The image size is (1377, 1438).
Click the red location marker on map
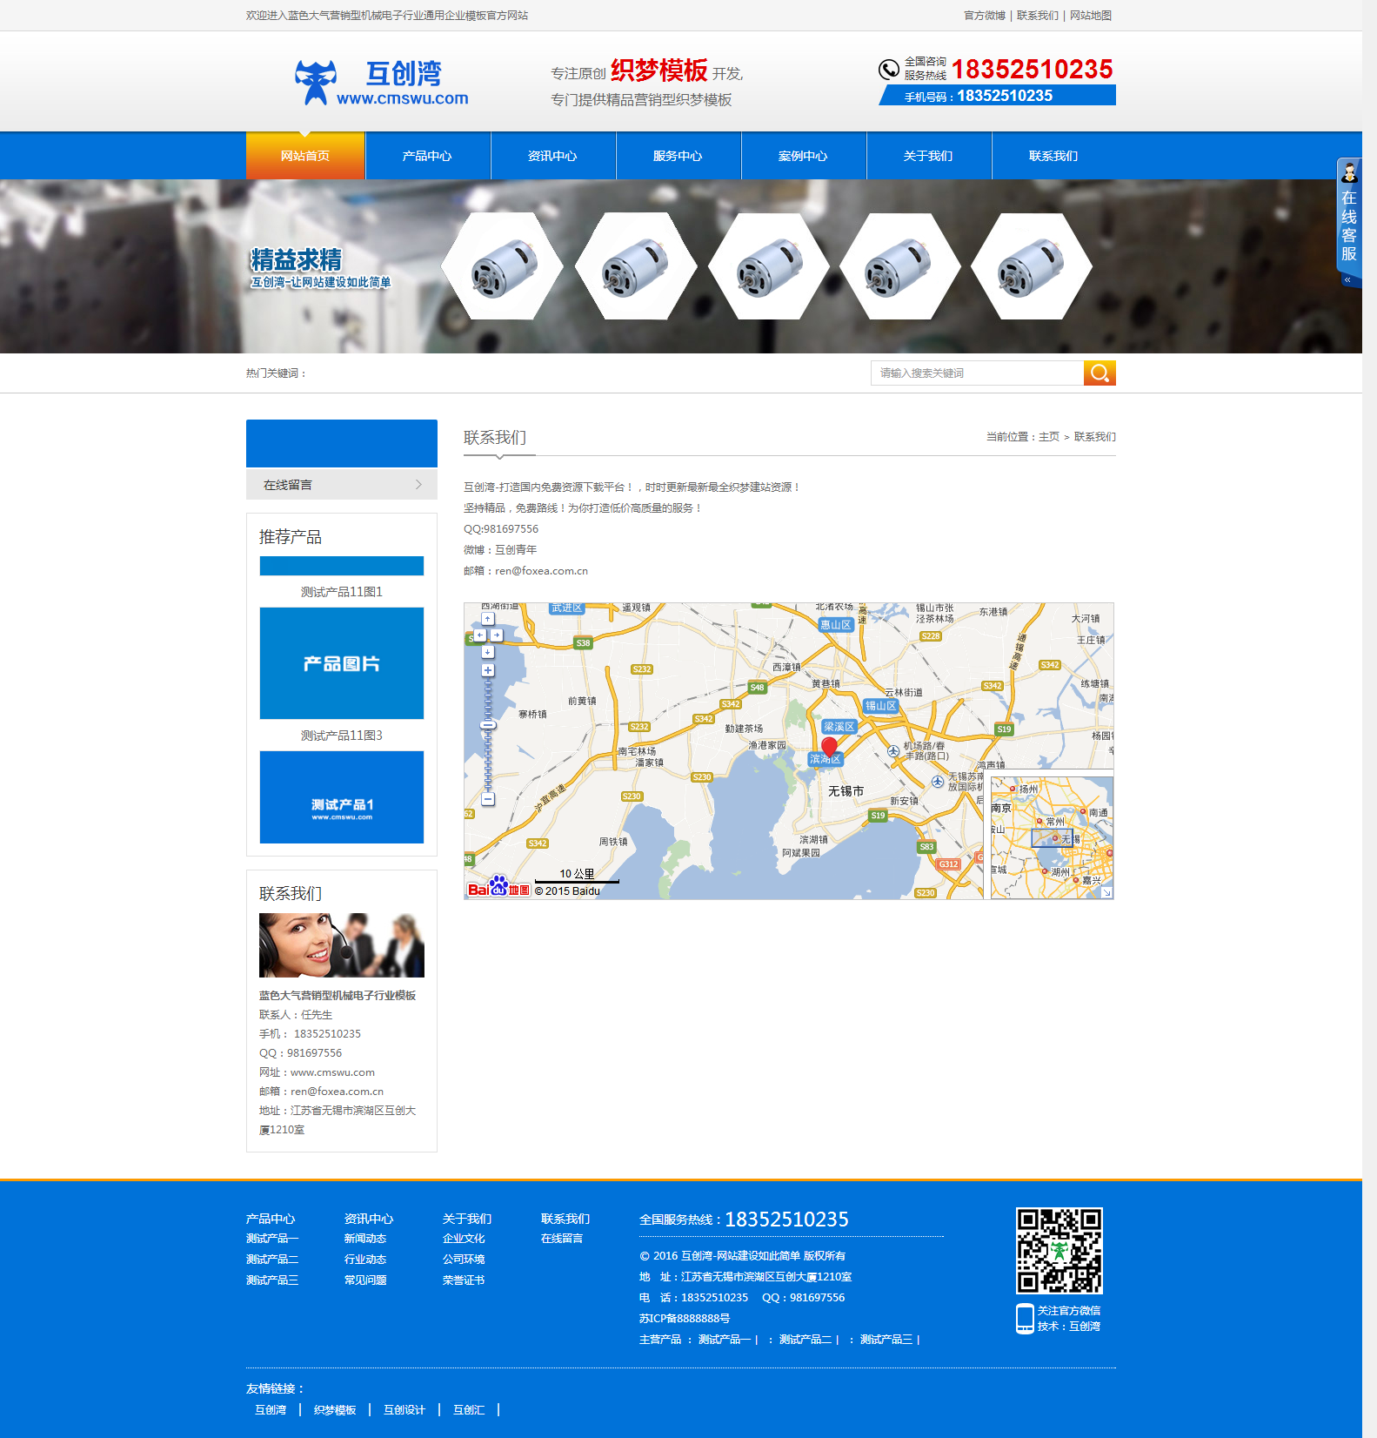click(829, 746)
